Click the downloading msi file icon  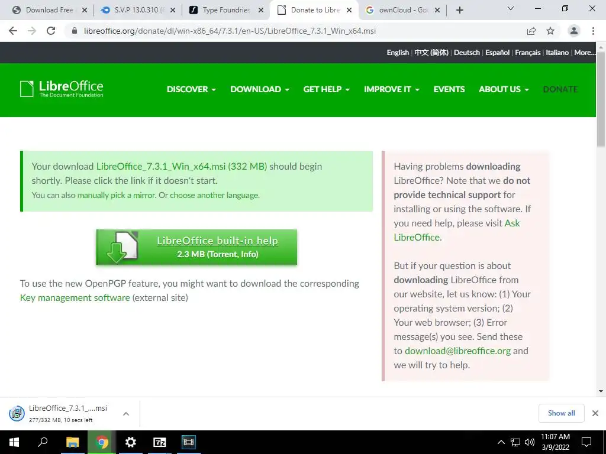pos(17,413)
